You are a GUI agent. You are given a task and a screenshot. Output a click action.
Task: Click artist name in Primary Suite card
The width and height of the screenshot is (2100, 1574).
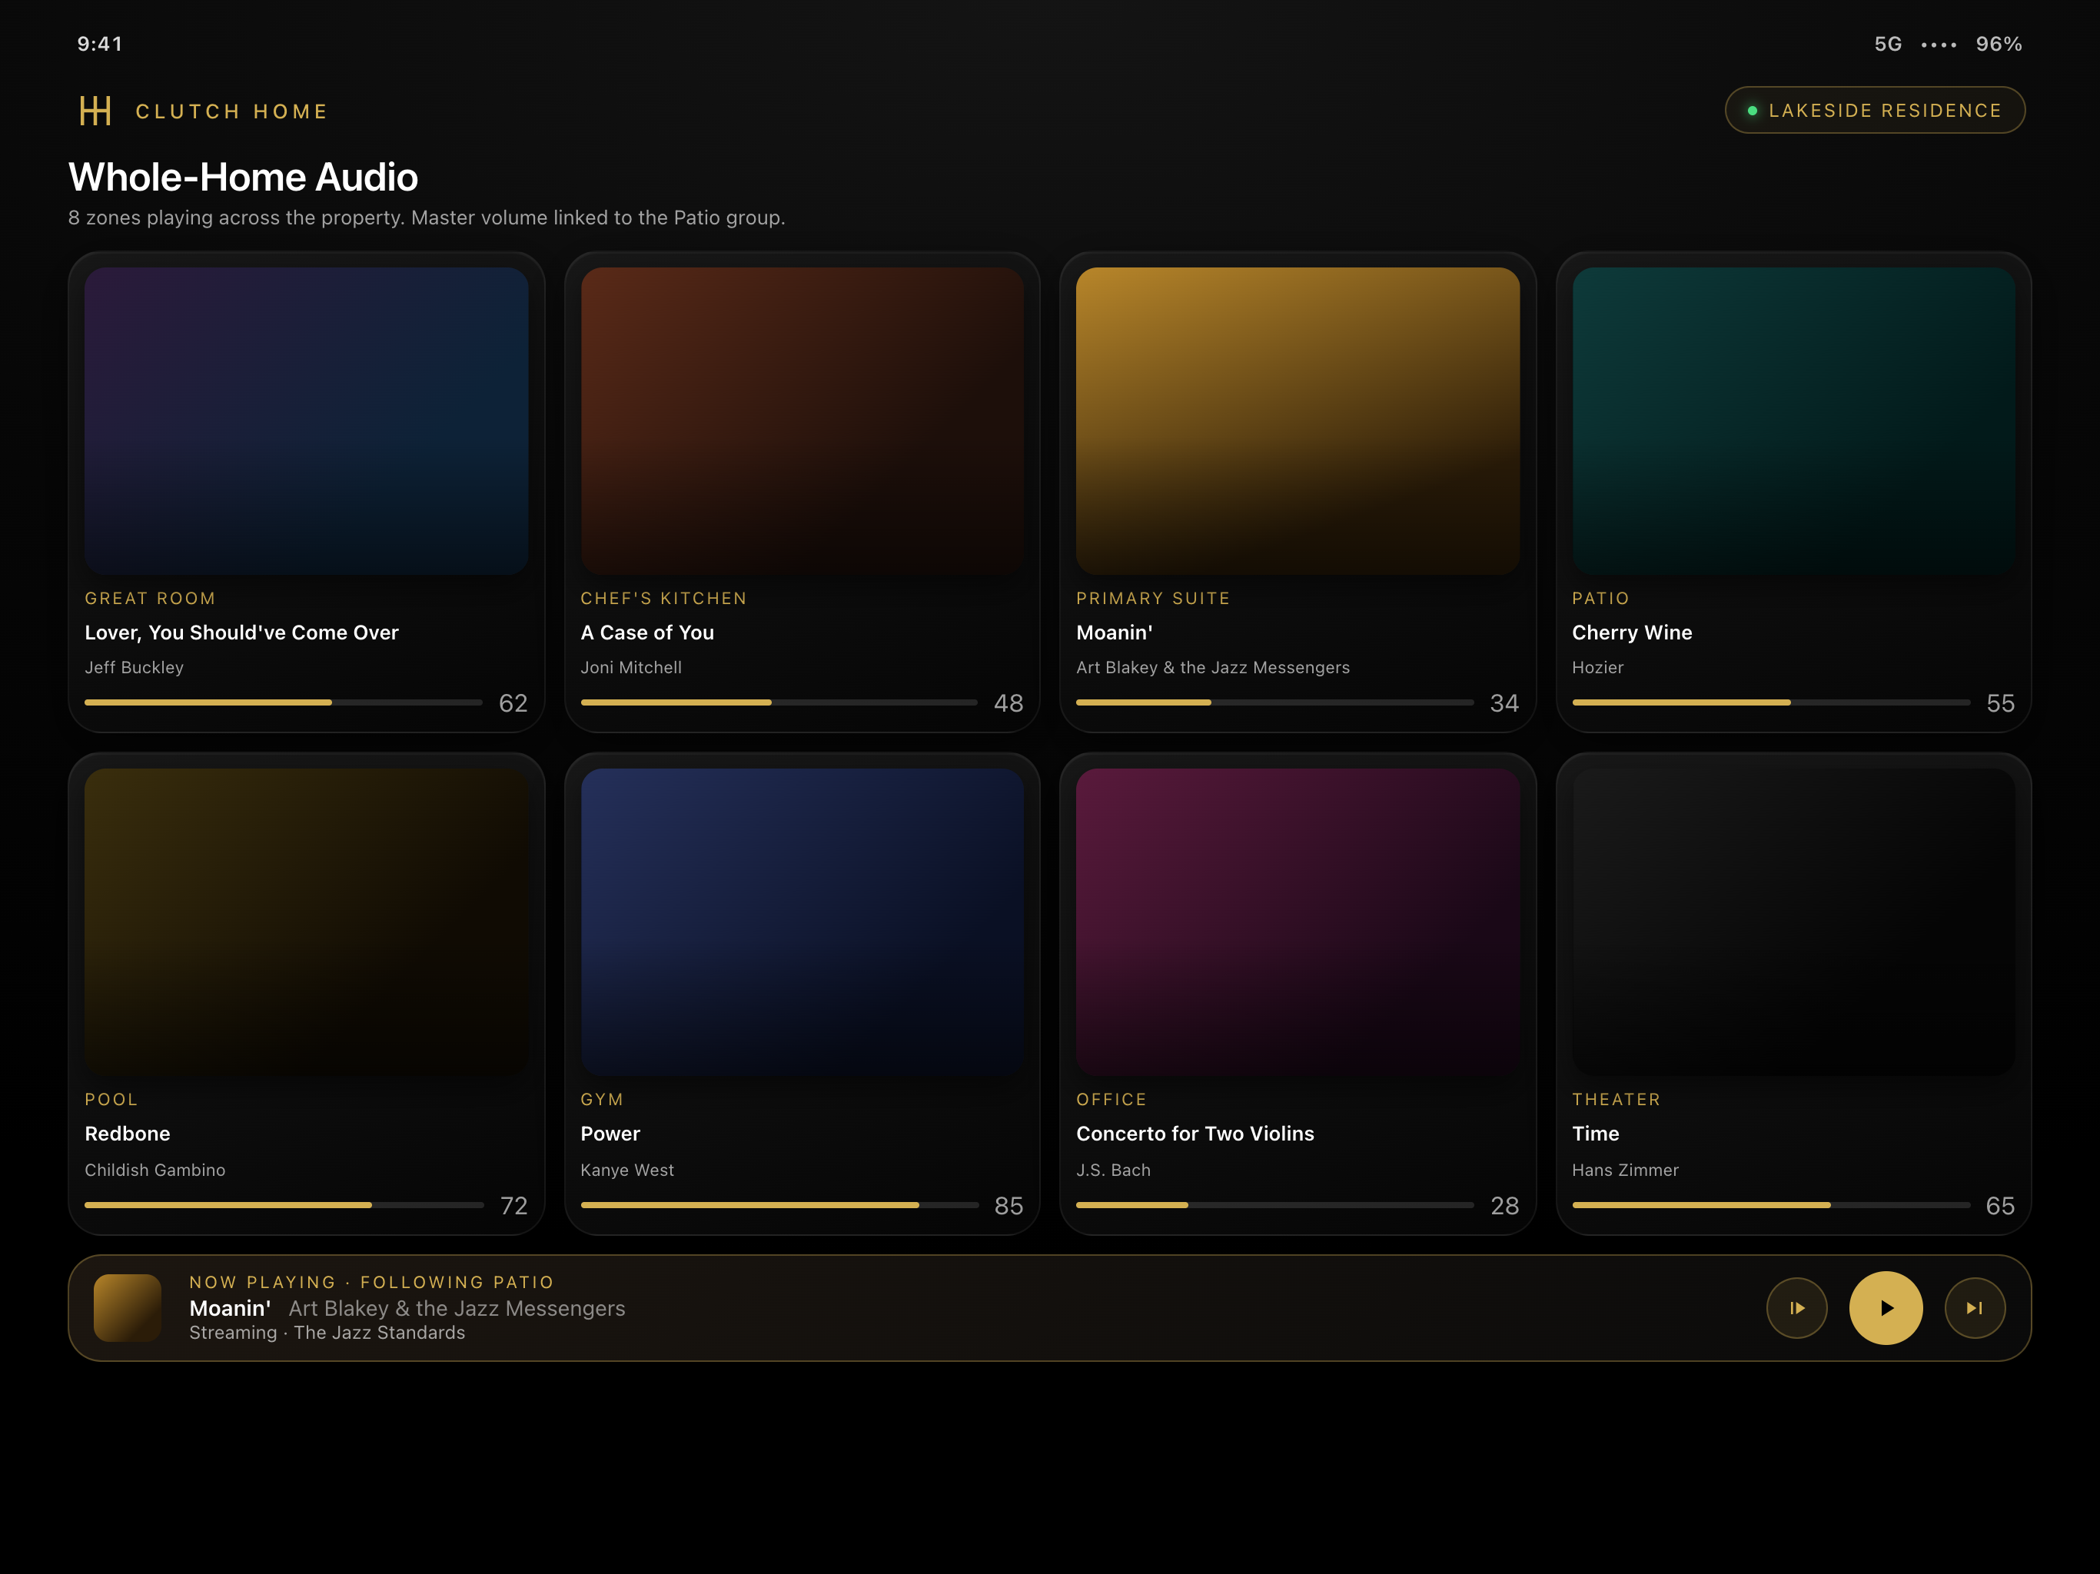pyautogui.click(x=1212, y=667)
